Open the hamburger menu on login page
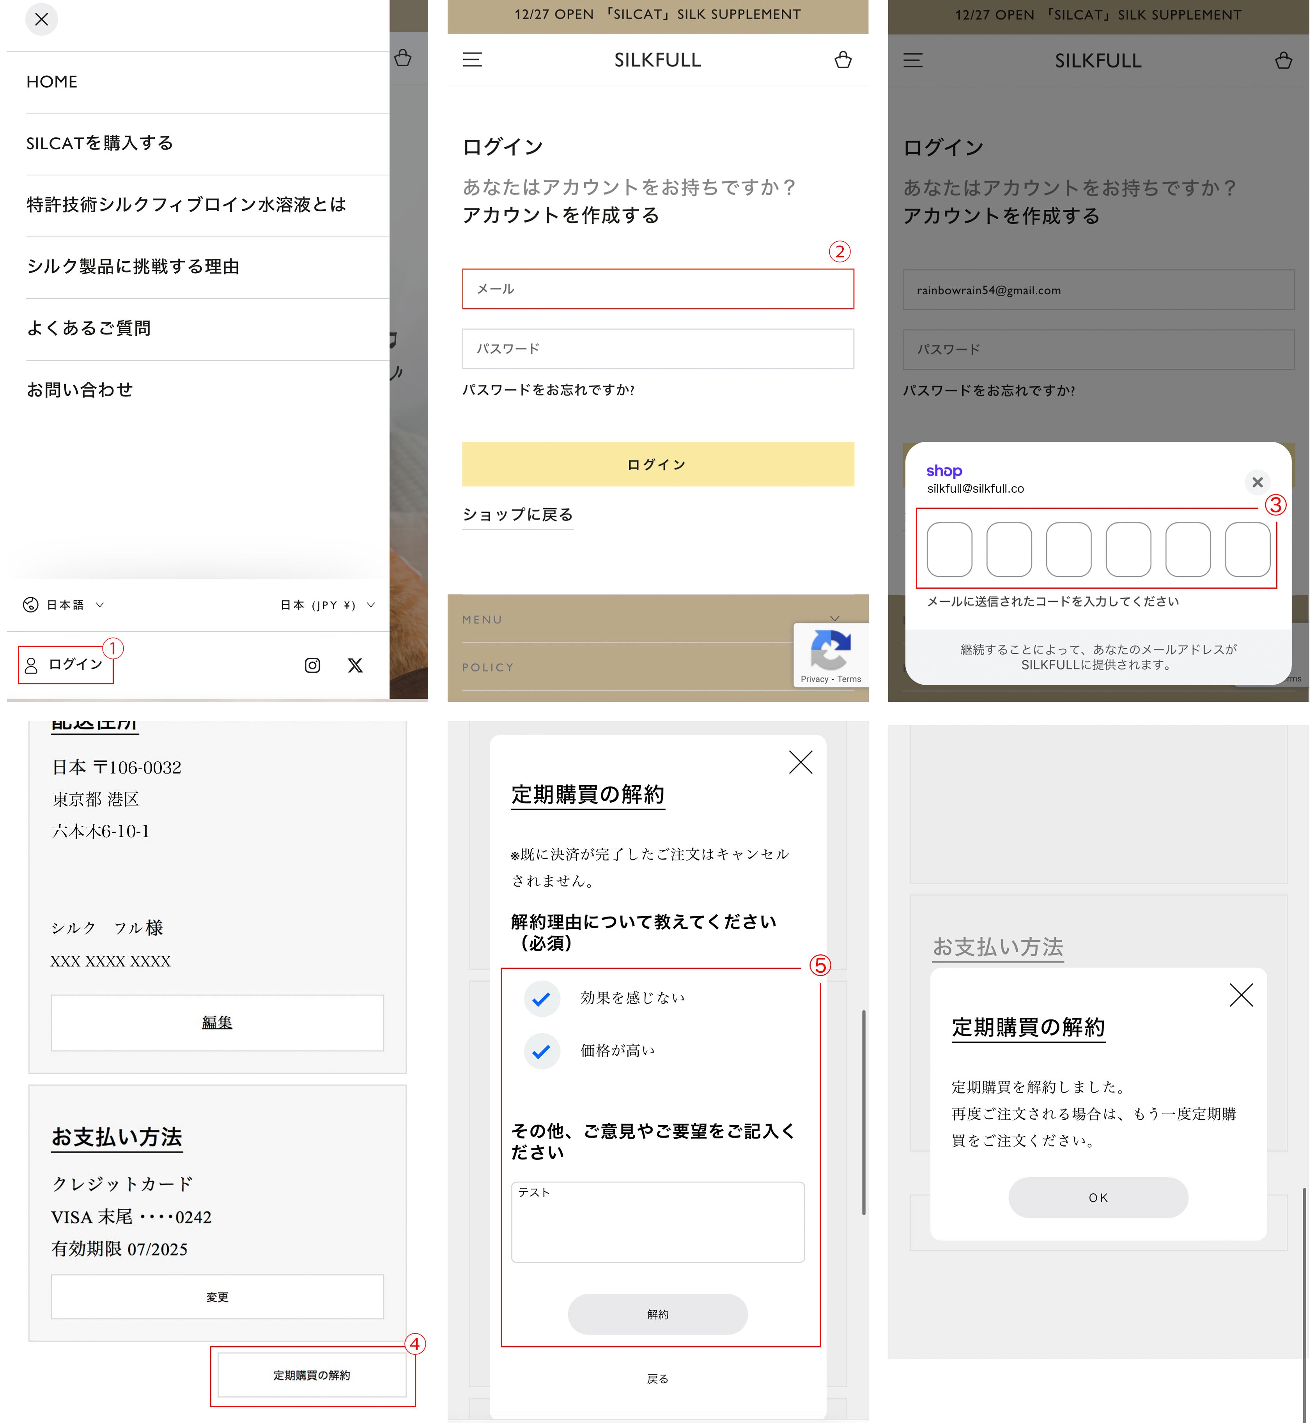Screen dimensions: 1316x1423 [x=472, y=60]
